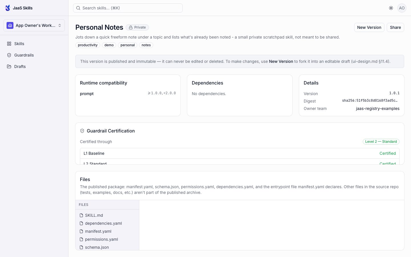Toggle the light/dark theme sun icon
Screen dimensions: 411x257
(391, 8)
